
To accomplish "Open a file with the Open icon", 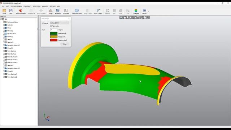I will 4,10.
